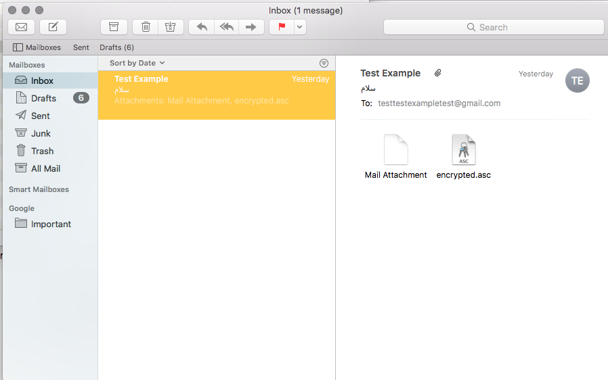Open the flag color dropdown arrow

point(299,27)
